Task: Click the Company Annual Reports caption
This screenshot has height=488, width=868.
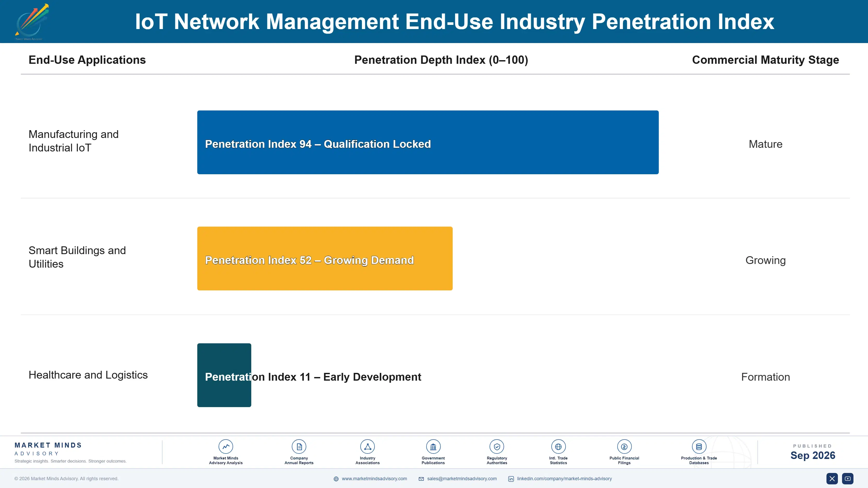Action: [299, 461]
